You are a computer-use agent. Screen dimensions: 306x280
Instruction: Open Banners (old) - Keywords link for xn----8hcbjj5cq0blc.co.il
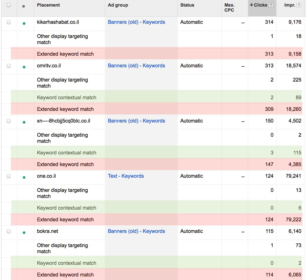coord(136,121)
